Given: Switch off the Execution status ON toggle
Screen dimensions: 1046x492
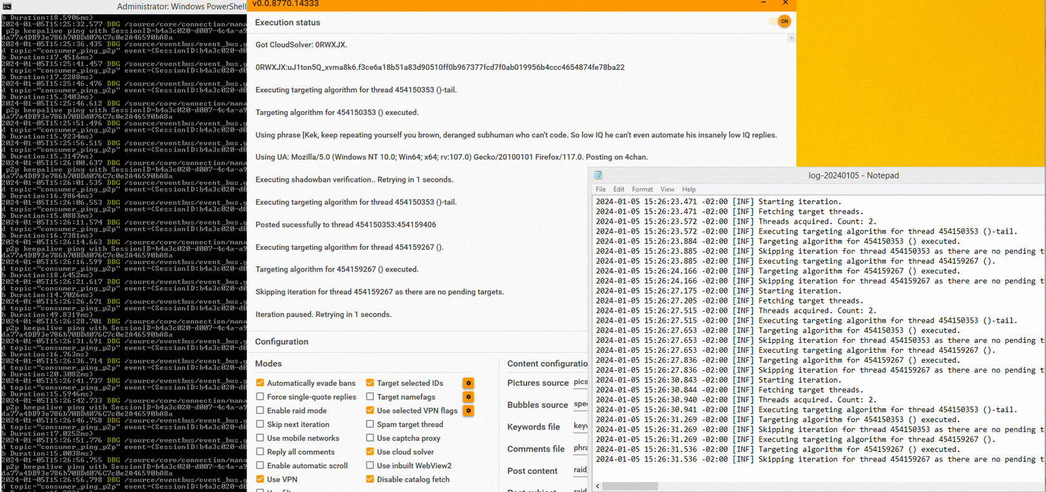Looking at the screenshot, I should pyautogui.click(x=780, y=21).
